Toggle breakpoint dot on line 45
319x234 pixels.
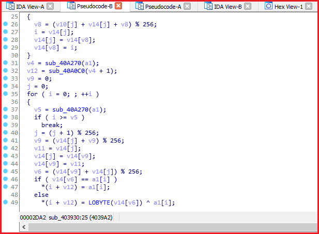click(6, 171)
